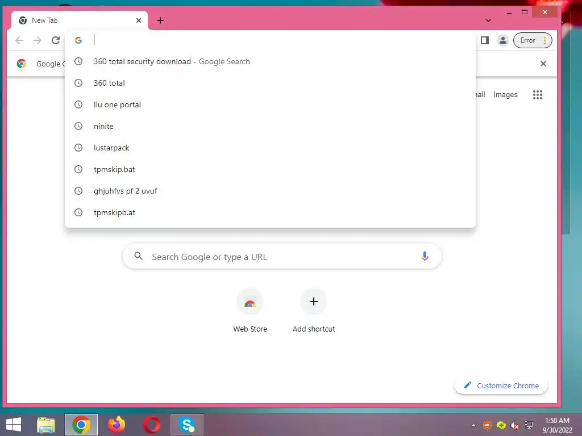
Task: Click the network tray icon
Action: pyautogui.click(x=529, y=425)
